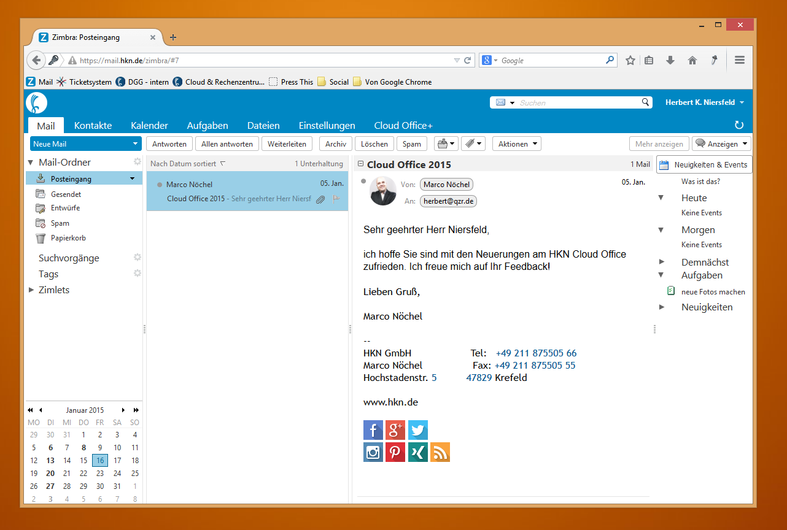The height and width of the screenshot is (530, 787).
Task: Open the Aufgaben tab
Action: tap(207, 125)
